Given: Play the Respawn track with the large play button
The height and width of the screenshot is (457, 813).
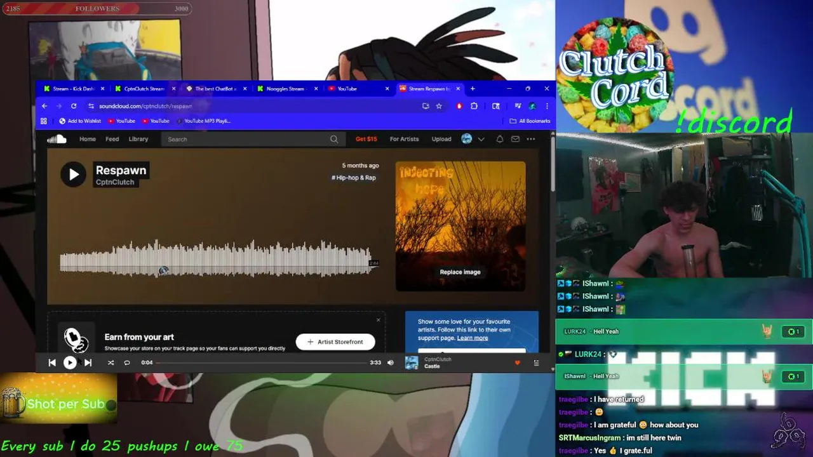Looking at the screenshot, I should coord(73,175).
